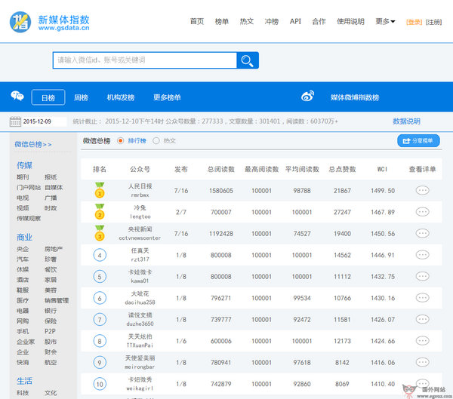Open the 报纸 category in sidebar
453x399 pixels.
[x=51, y=177]
